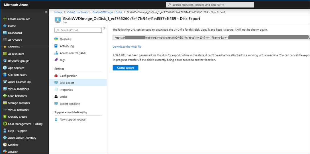Focus the global search resources box
This screenshot has height=154, width=310.
pos(210,5)
